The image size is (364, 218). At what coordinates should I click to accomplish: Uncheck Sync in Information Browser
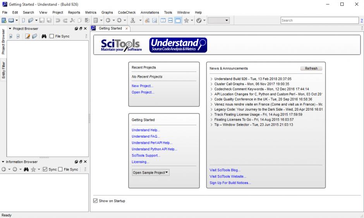click(45, 169)
